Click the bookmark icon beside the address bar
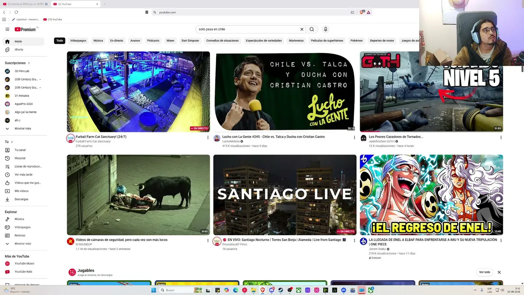 (147, 12)
